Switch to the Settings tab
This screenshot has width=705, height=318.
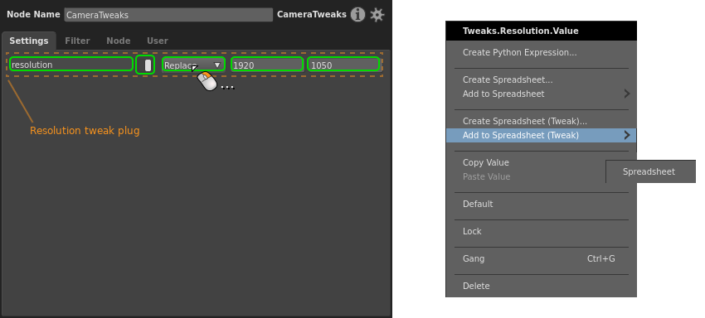coord(29,41)
